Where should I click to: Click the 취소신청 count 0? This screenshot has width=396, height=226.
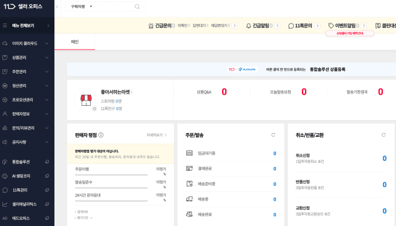[x=384, y=159]
